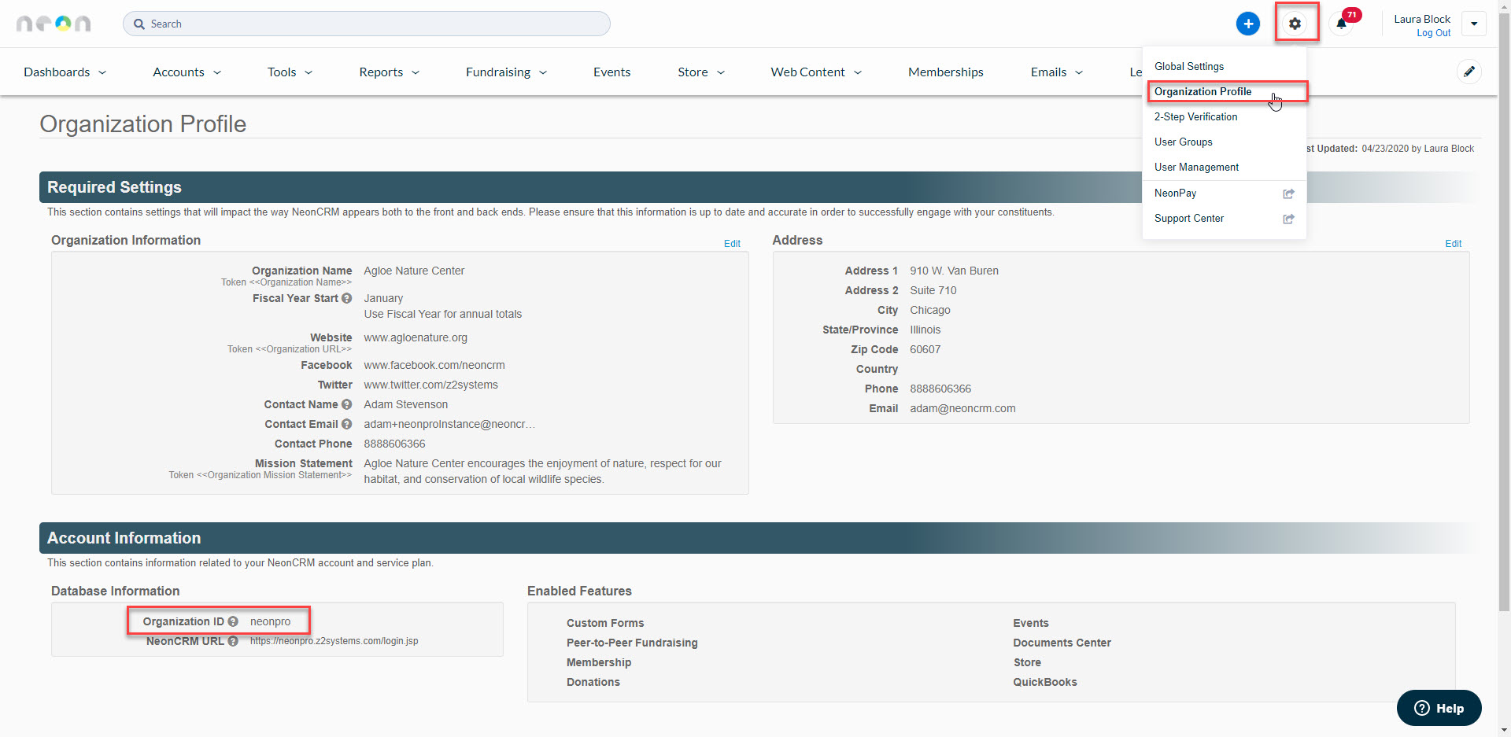Click the blue plus quick-add icon
The height and width of the screenshot is (737, 1511).
coord(1247,24)
